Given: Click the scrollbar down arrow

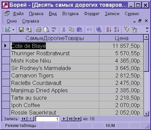Looking at the screenshot, I should (146, 113).
